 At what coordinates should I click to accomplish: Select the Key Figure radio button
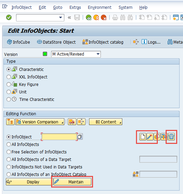pyautogui.click(x=9, y=84)
